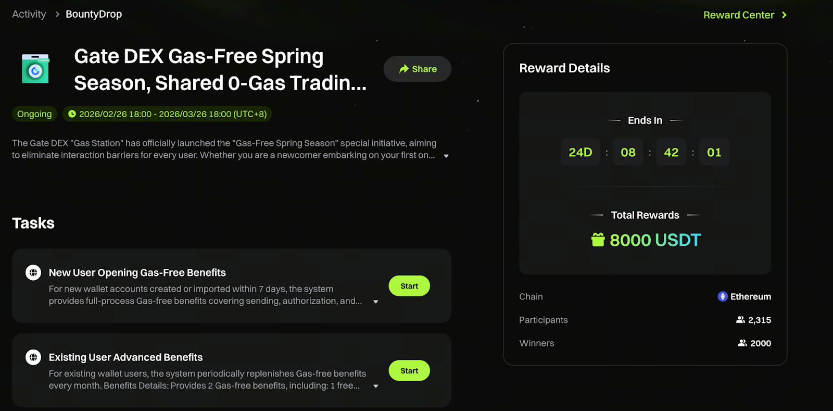The image size is (833, 411).
Task: Expand the Existing User Advanced Benefits details
Action: pos(376,385)
